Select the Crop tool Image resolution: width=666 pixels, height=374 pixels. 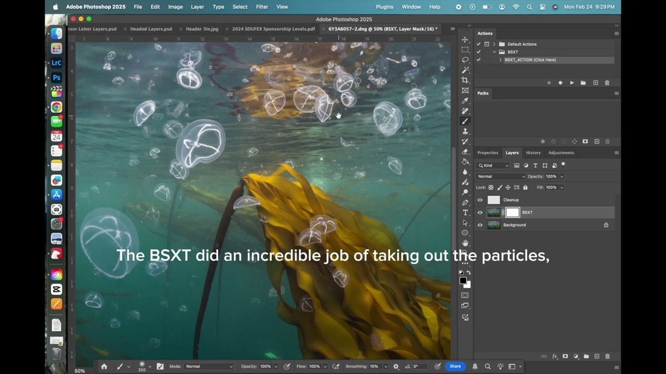(x=465, y=80)
